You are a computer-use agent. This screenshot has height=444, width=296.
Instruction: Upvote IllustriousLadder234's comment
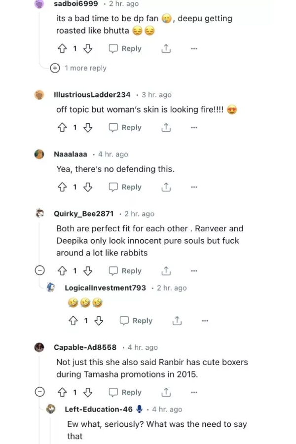pos(62,128)
